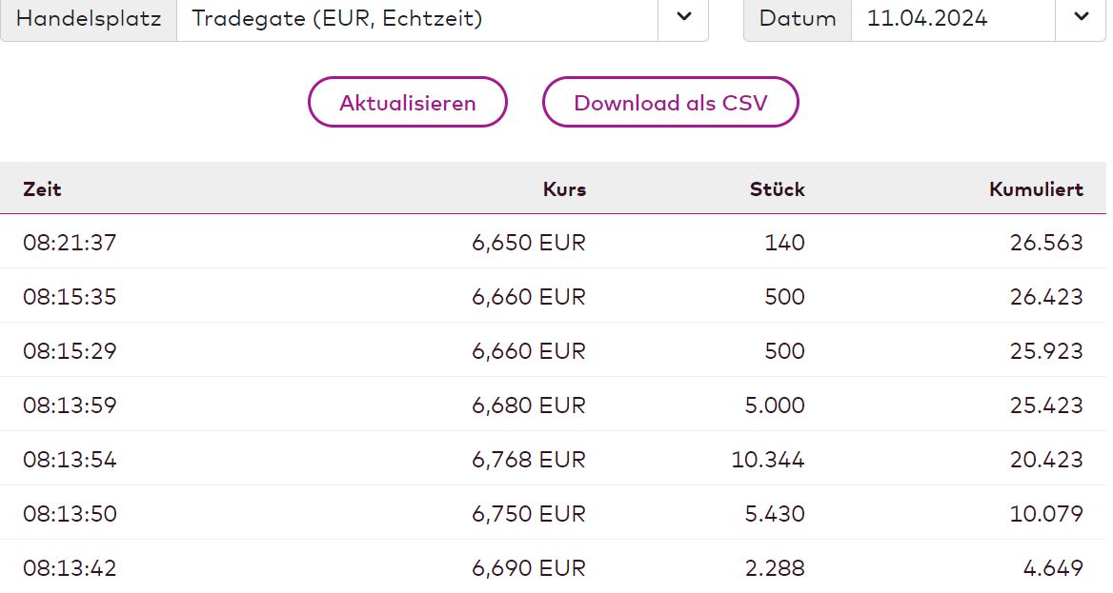Click the 6,768 EUR price cell
The width and height of the screenshot is (1113, 593).
(529, 460)
